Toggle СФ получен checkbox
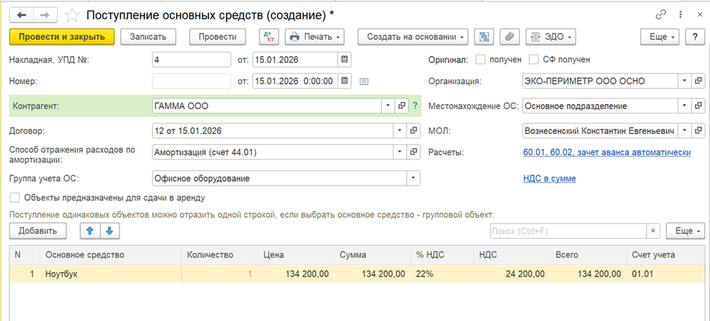710x321 pixels. click(x=534, y=59)
